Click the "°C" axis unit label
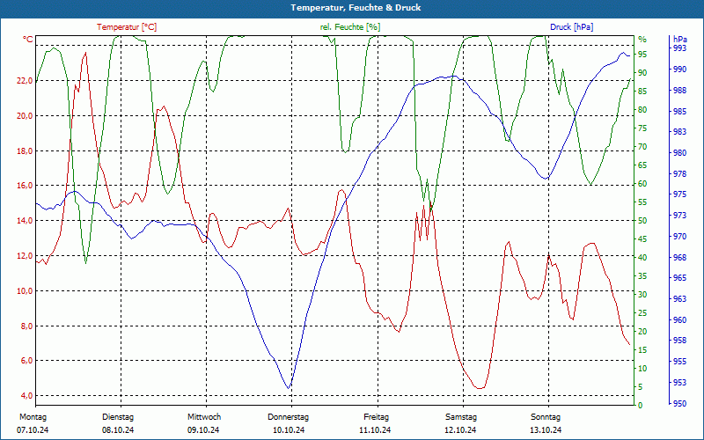 (28, 40)
